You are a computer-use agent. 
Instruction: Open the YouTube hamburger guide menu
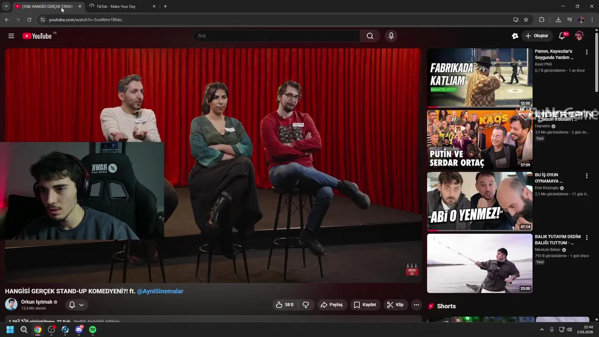coord(11,36)
